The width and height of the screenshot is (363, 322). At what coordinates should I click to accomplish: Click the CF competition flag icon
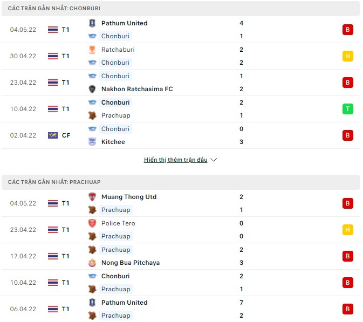pyautogui.click(x=52, y=135)
